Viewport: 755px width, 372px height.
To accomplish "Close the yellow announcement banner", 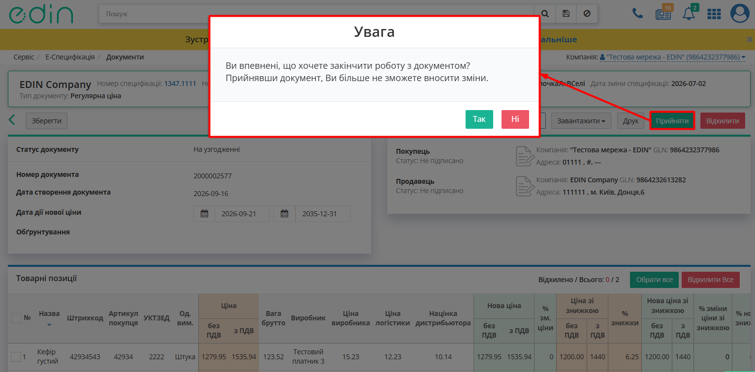I will 750,39.
